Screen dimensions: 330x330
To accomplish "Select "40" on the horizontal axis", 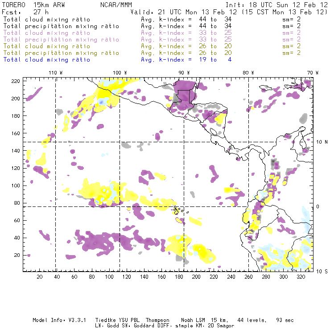I will (57, 277).
